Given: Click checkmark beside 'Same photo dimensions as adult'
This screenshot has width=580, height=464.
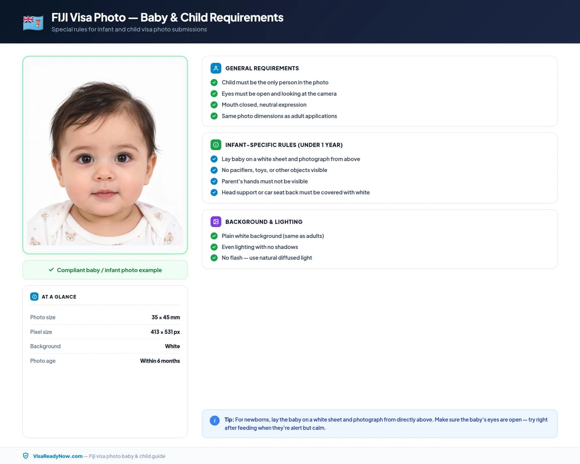Looking at the screenshot, I should coord(214,116).
